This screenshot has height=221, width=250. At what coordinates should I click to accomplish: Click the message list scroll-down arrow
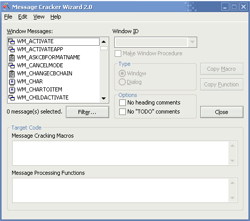(x=104, y=98)
